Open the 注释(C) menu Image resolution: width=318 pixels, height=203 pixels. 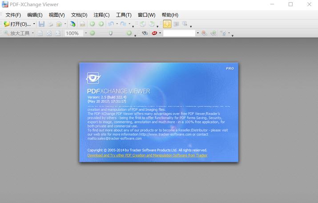[x=101, y=15]
